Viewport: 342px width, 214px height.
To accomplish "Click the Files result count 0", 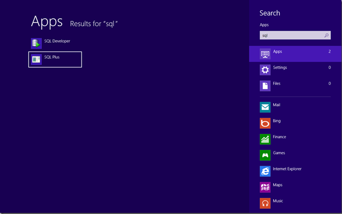I will (x=329, y=83).
